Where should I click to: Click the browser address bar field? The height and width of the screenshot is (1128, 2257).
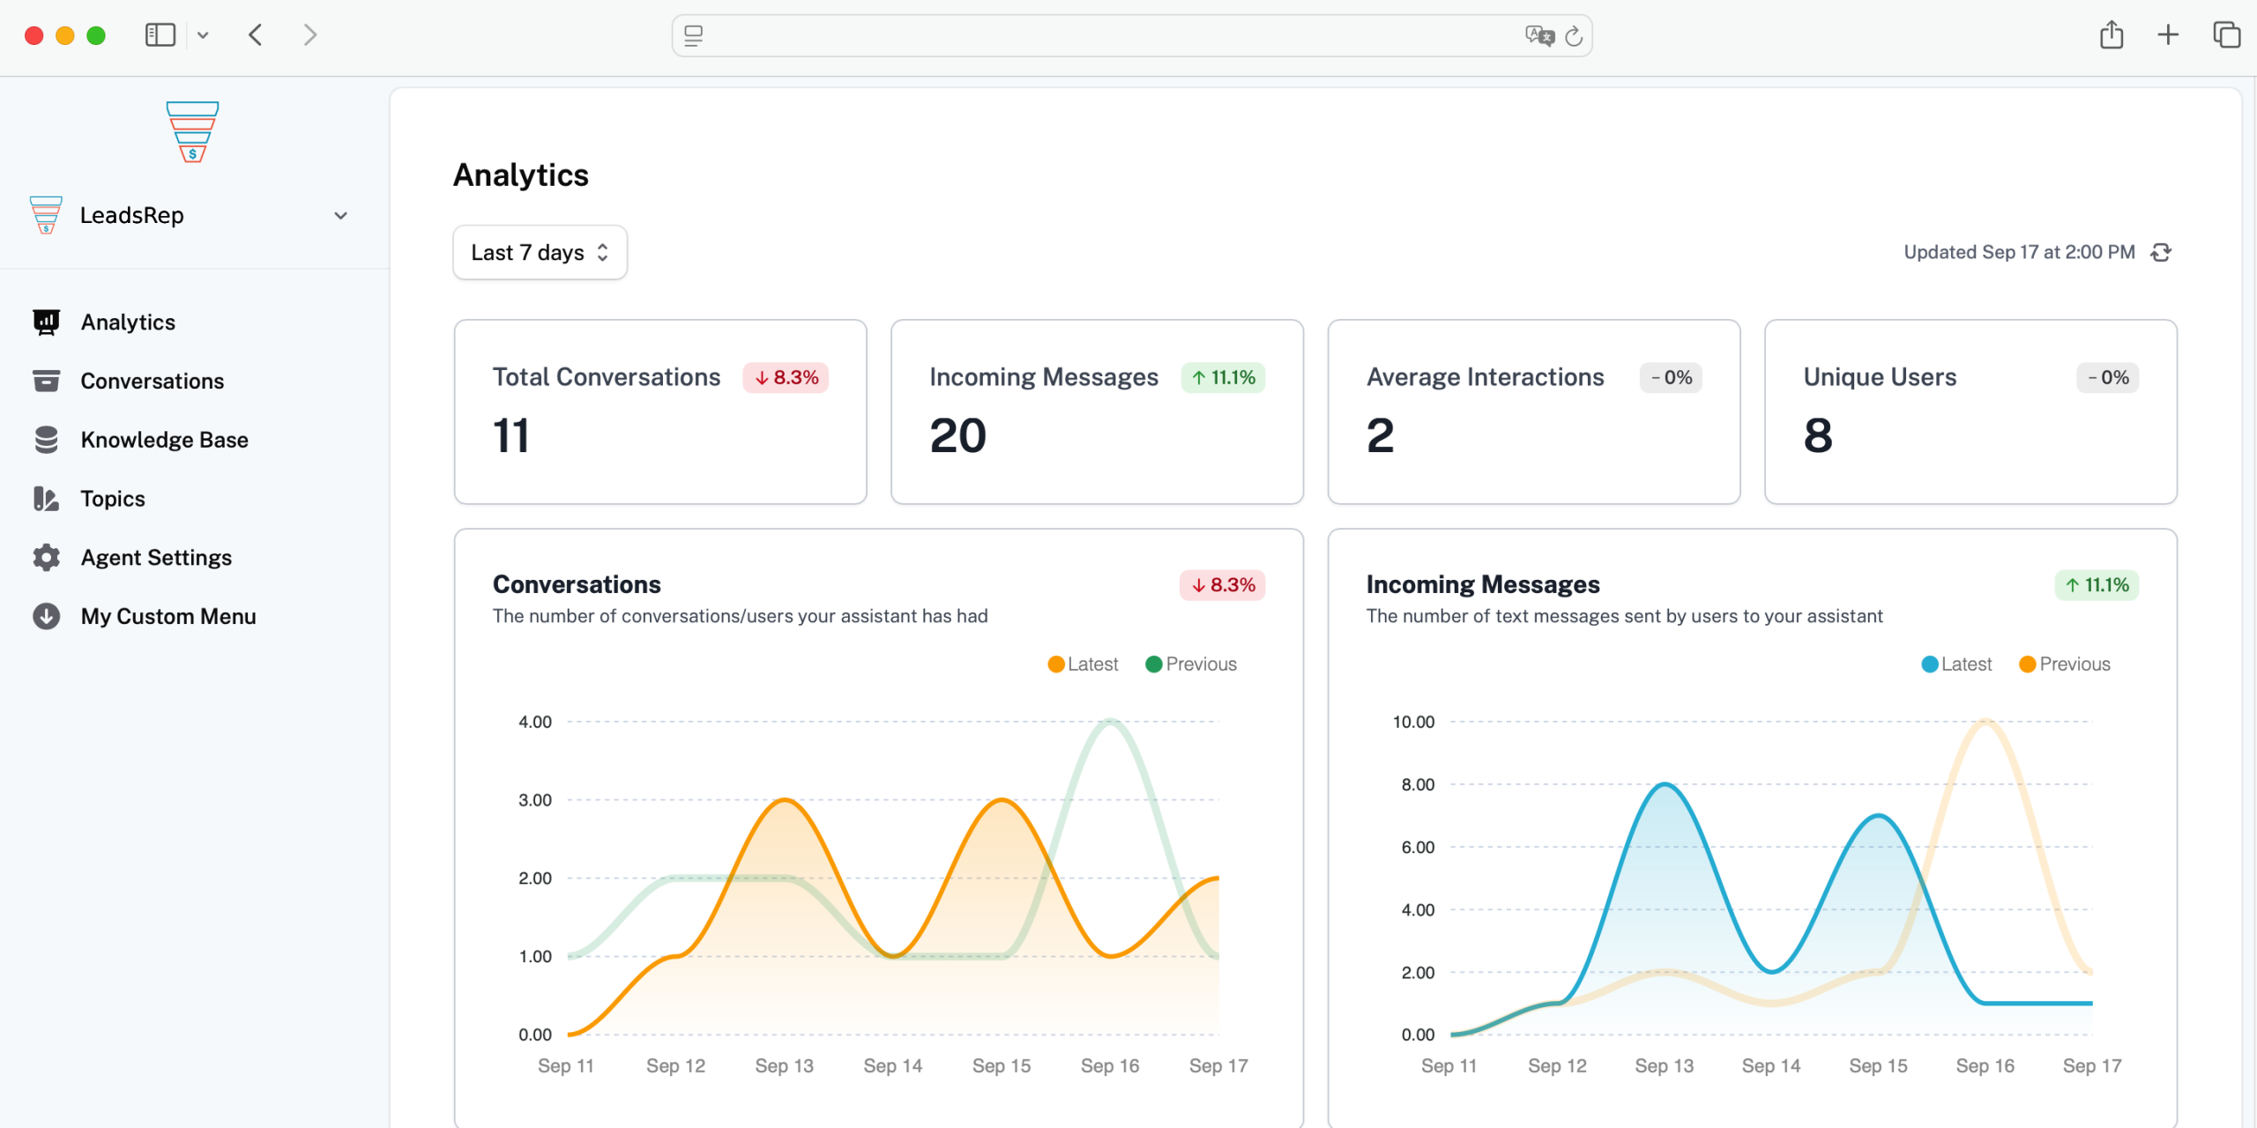(1132, 36)
